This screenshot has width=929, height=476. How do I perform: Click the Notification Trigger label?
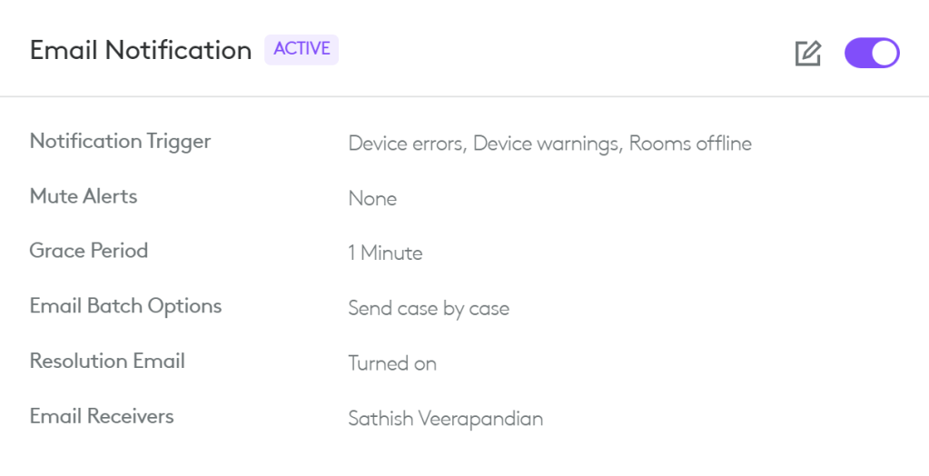tap(120, 142)
